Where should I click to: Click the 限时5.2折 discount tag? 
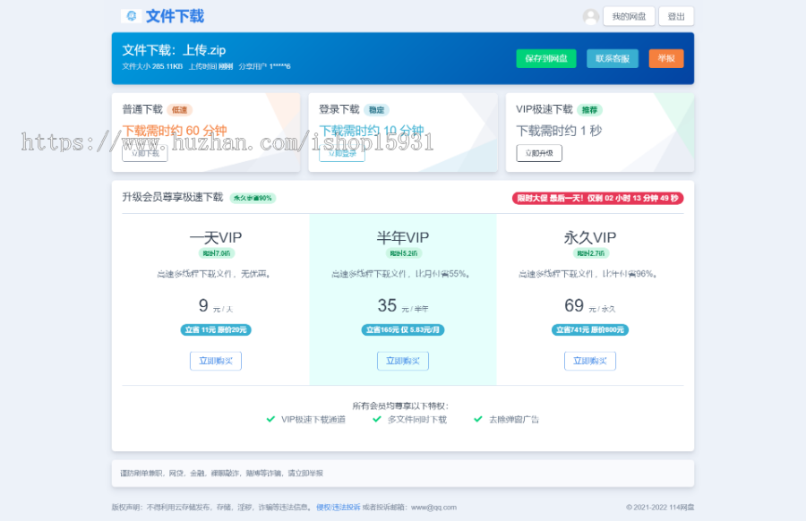(404, 253)
